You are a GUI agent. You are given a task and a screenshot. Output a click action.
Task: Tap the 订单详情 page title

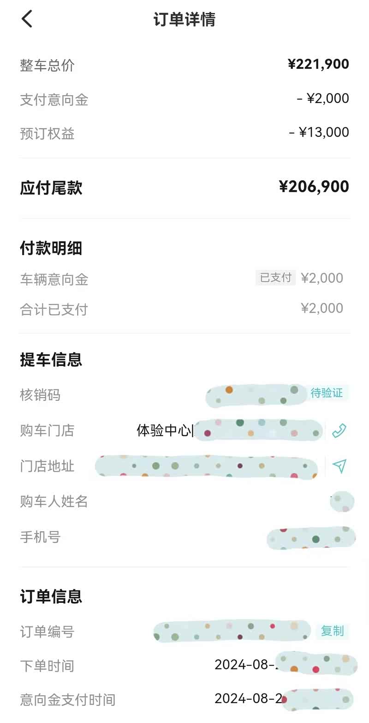(x=184, y=19)
